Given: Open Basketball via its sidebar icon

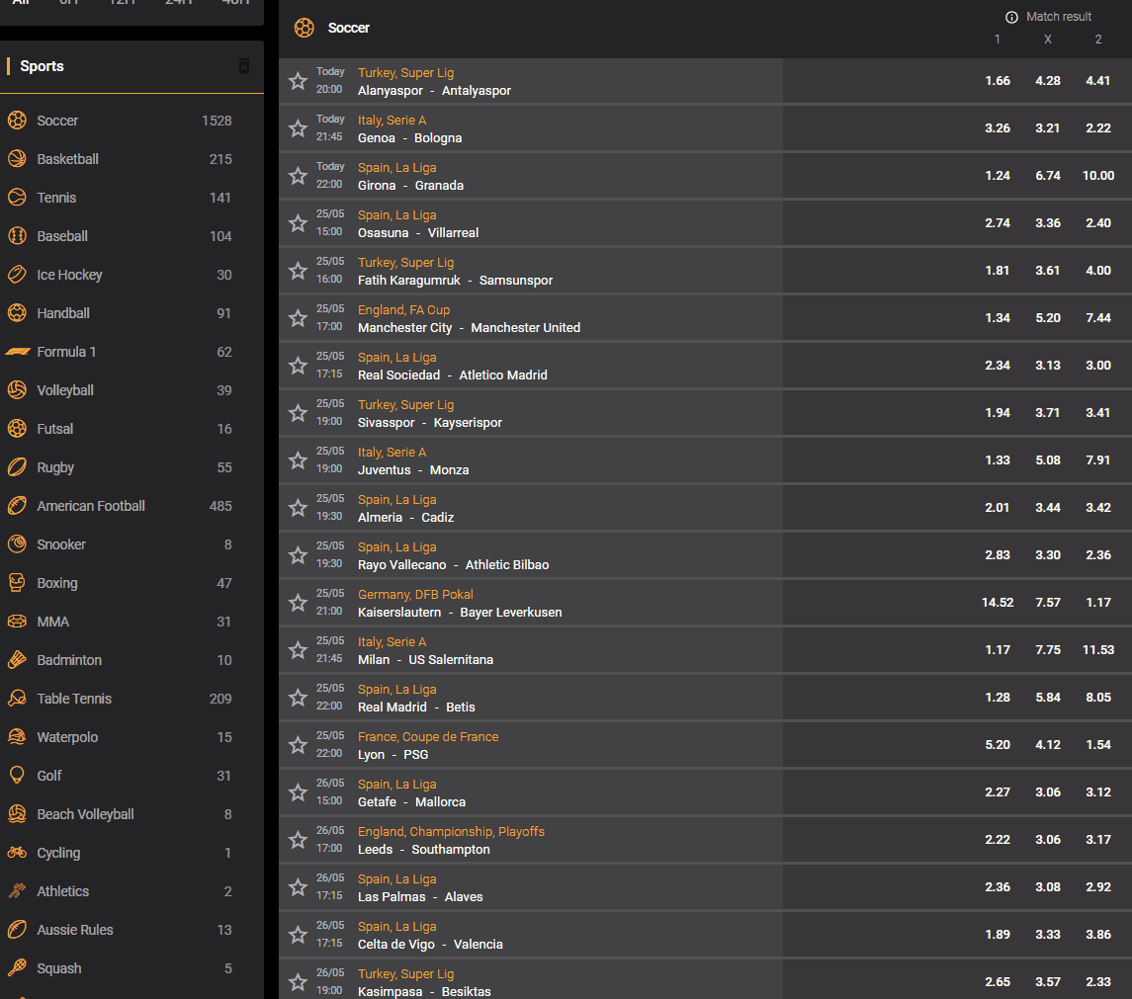Looking at the screenshot, I should (16, 158).
